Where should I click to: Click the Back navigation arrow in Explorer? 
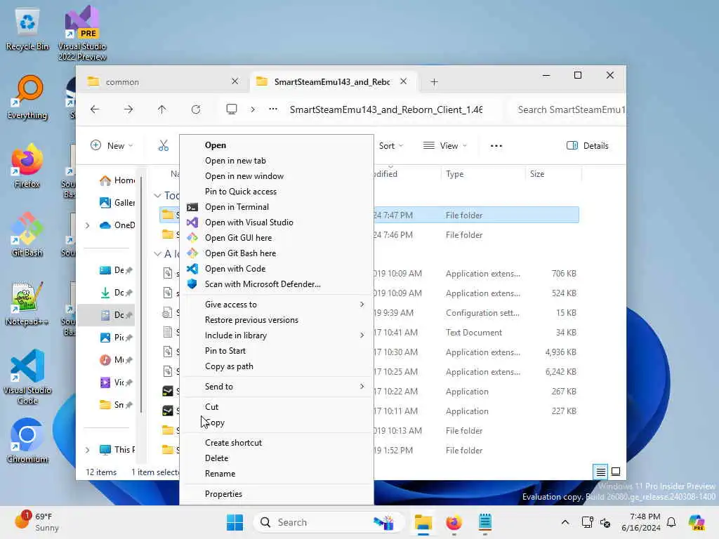[x=95, y=109]
